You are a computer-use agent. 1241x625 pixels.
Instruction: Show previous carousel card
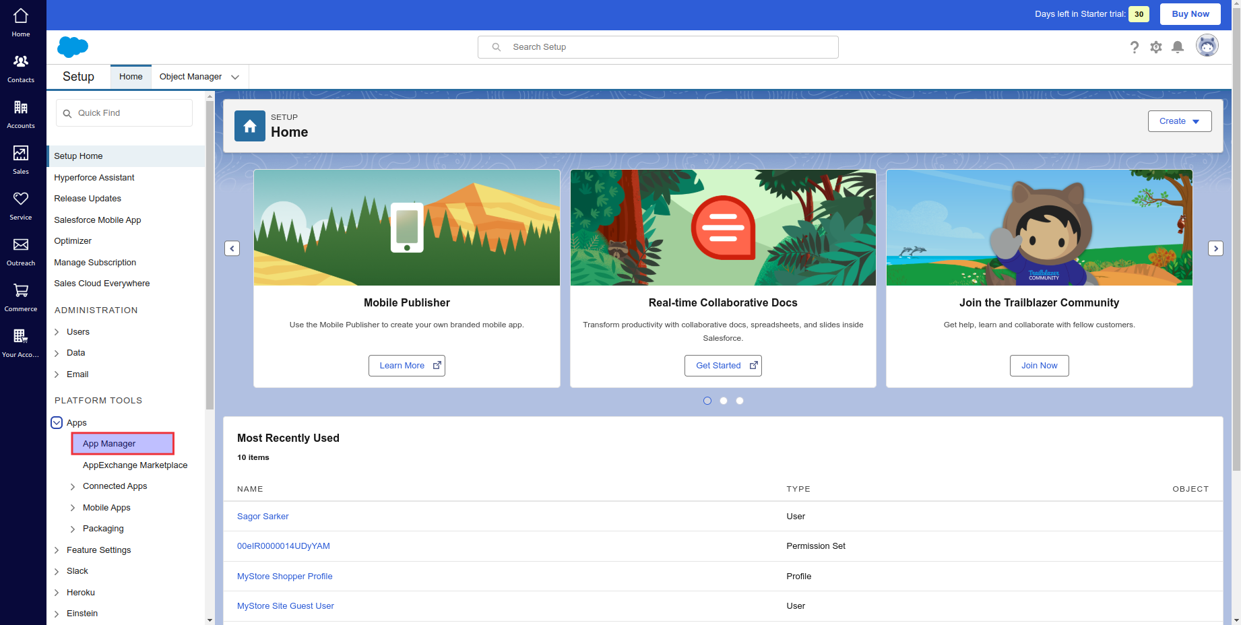232,249
